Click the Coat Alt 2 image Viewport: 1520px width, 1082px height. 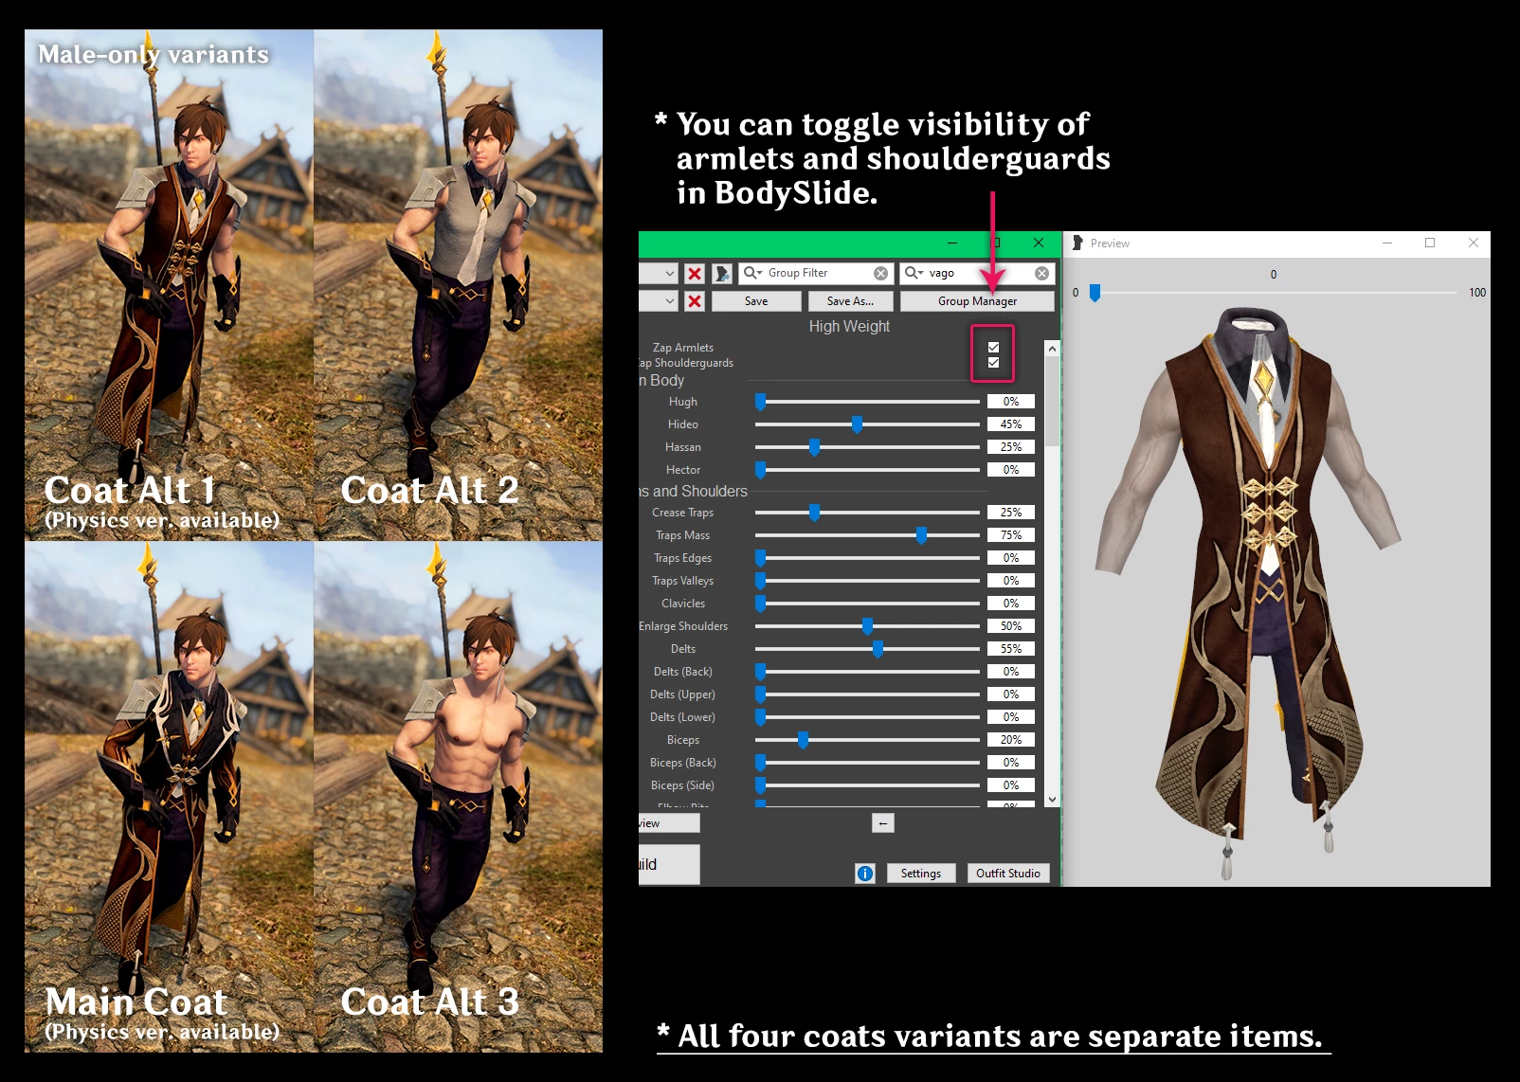pyautogui.click(x=458, y=285)
